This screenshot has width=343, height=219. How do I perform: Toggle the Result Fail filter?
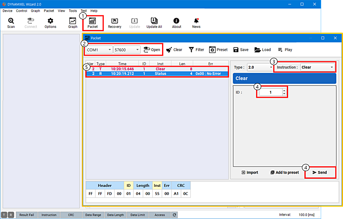click(27, 215)
